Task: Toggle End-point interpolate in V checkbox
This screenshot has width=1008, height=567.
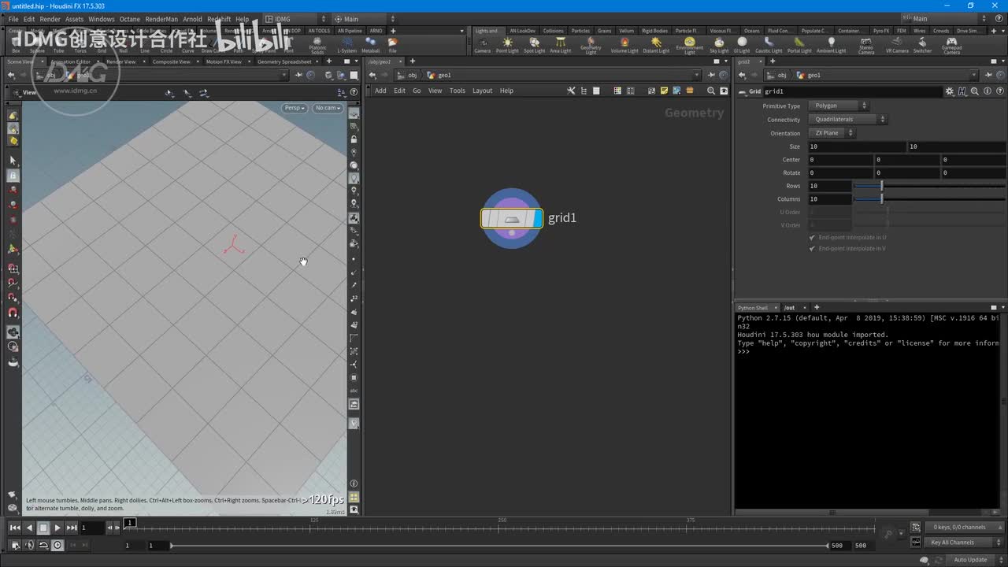Action: click(x=812, y=249)
